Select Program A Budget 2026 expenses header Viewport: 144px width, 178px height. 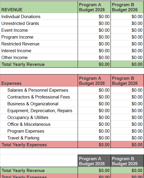pos(94,80)
